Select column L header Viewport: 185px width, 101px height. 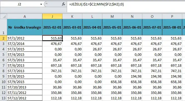click(x=92, y=16)
